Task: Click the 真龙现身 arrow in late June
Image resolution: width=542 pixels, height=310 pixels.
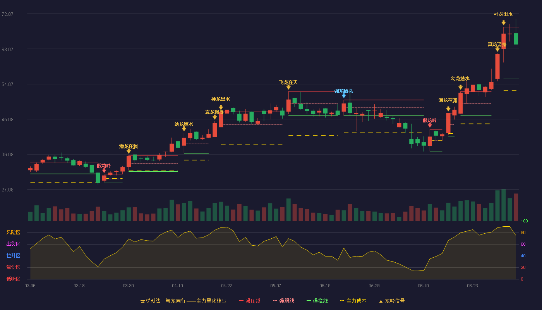Action: coord(497,49)
